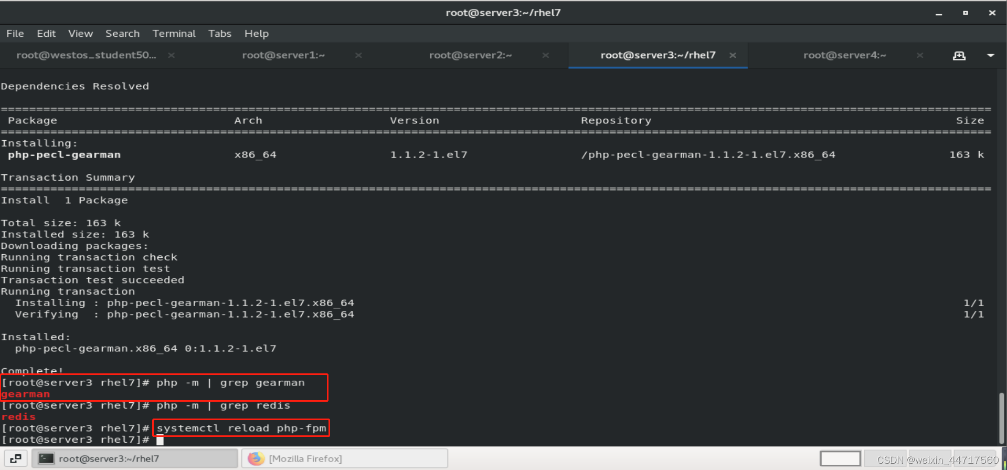The width and height of the screenshot is (1007, 470).
Task: Switch to root@server2 tab
Action: pos(470,55)
